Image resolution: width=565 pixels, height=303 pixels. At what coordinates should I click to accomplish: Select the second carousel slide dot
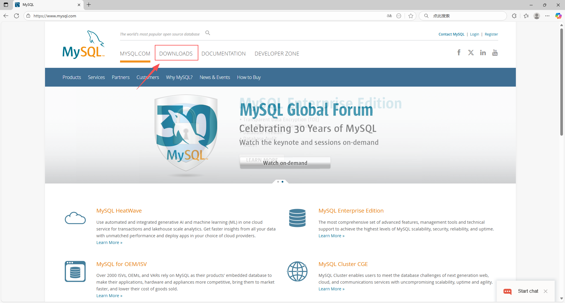(282, 182)
